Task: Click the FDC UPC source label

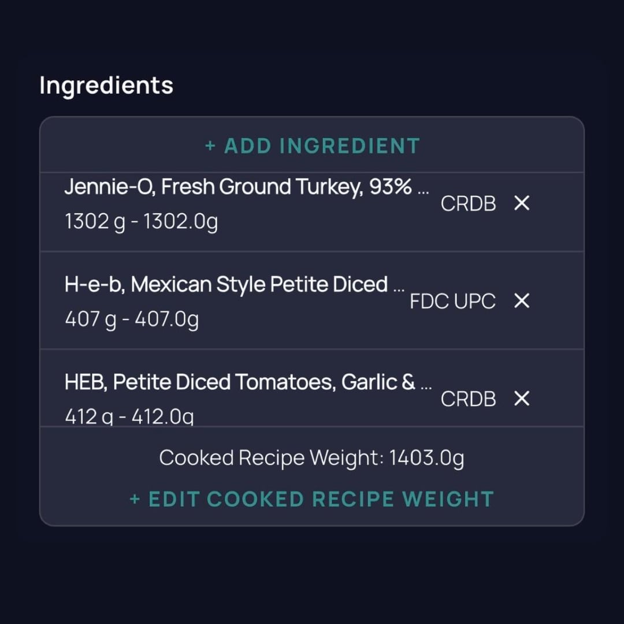Action: (x=452, y=301)
